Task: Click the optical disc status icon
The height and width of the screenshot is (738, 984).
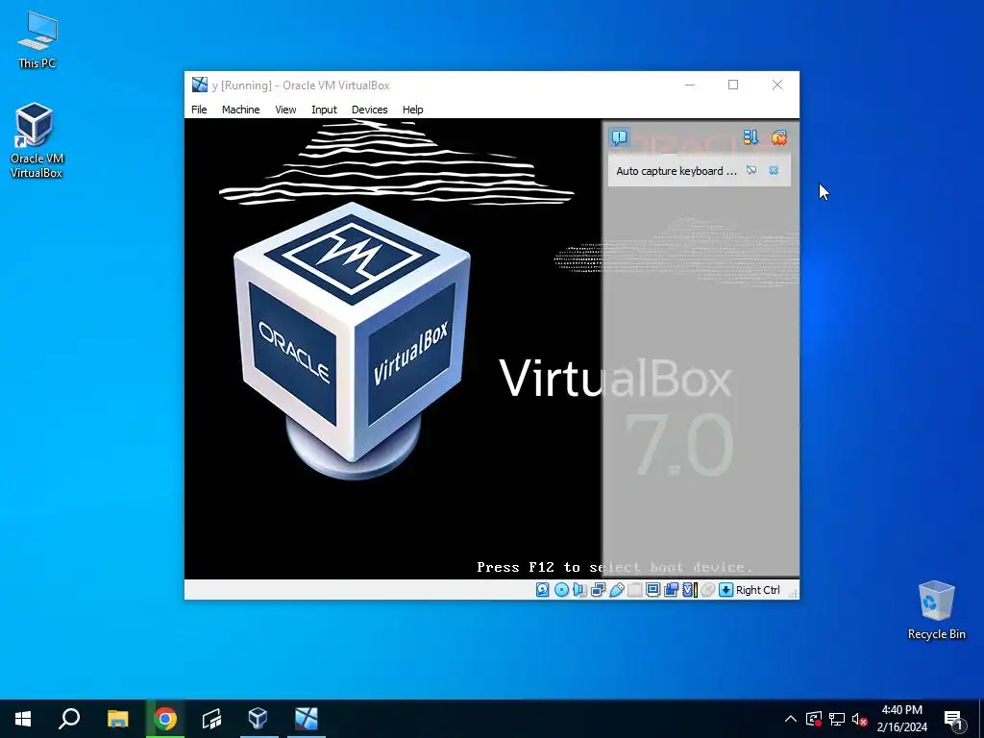Action: coord(561,590)
